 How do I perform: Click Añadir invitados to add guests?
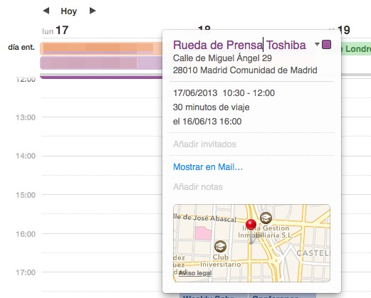click(204, 144)
